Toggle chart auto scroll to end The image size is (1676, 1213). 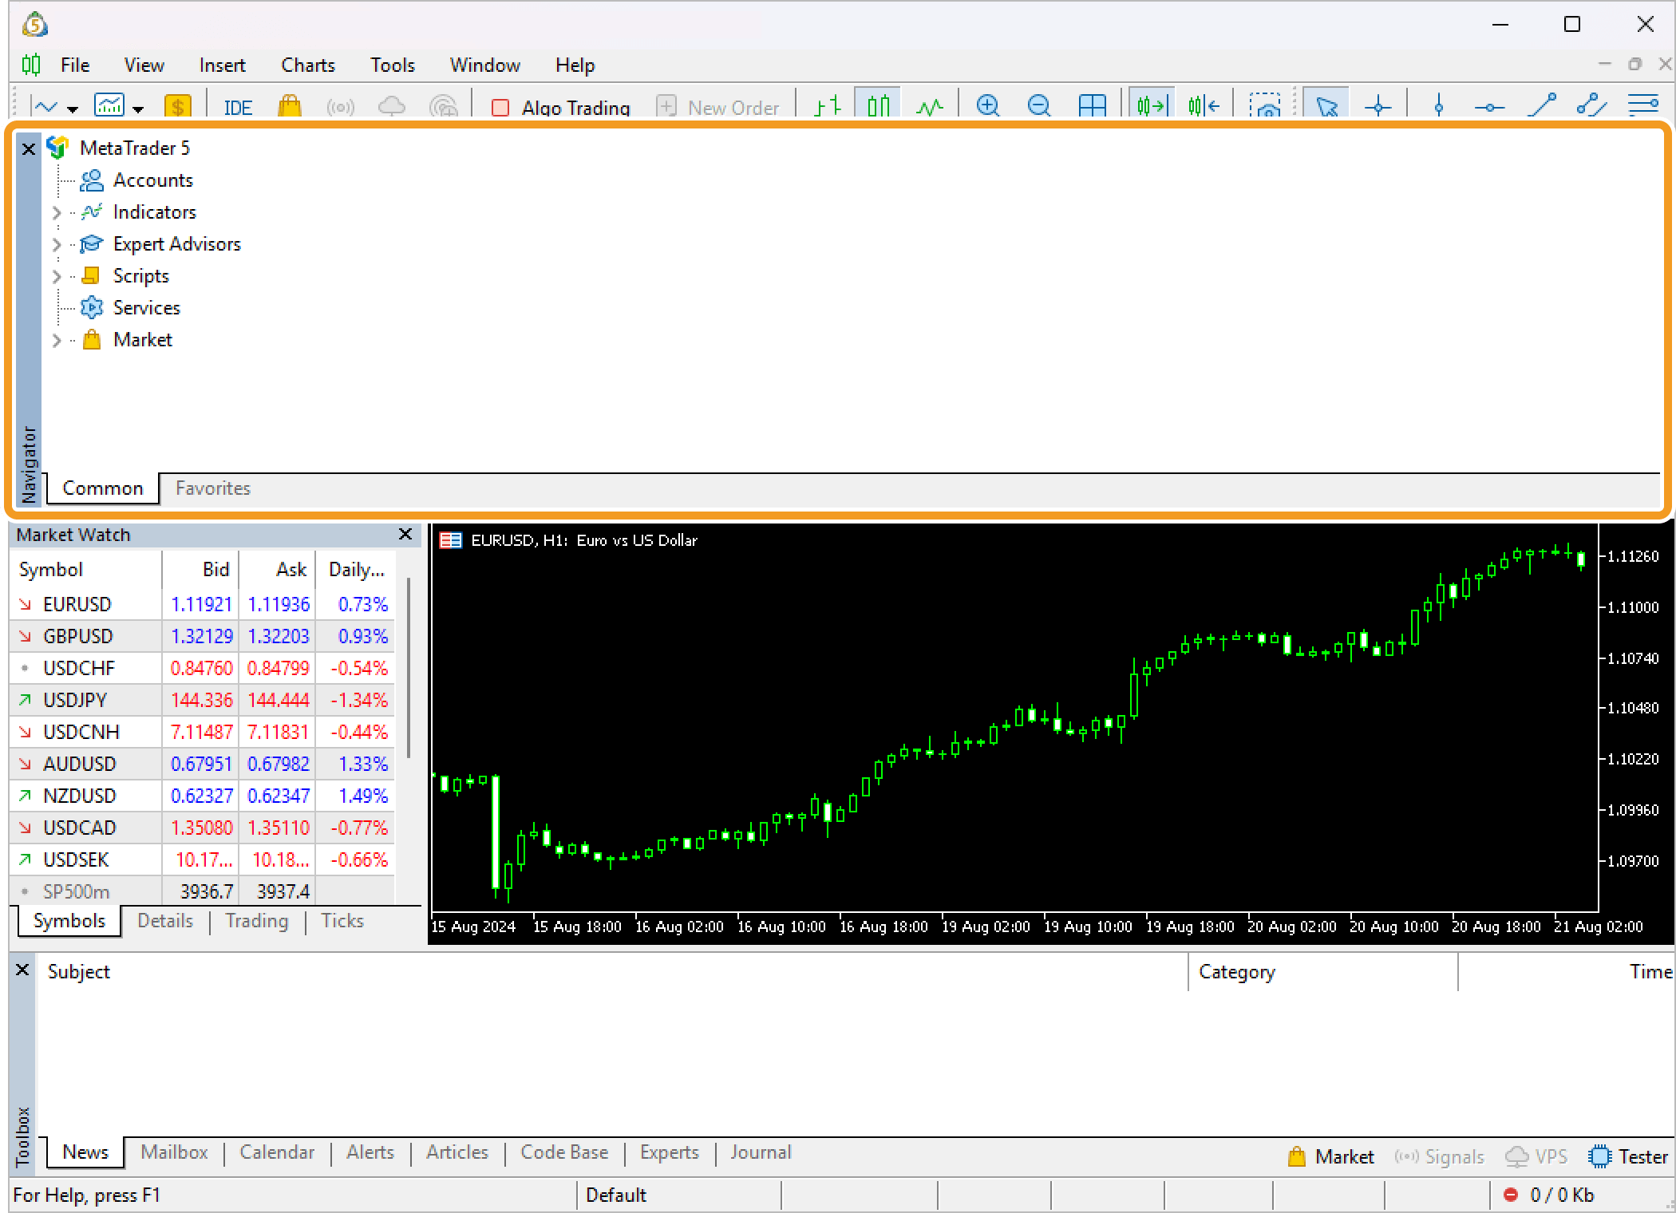1152,105
